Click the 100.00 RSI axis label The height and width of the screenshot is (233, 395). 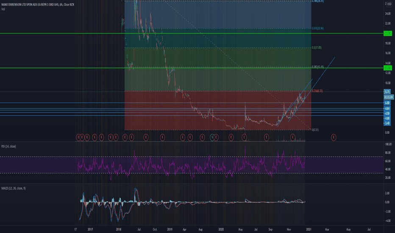[x=388, y=144]
